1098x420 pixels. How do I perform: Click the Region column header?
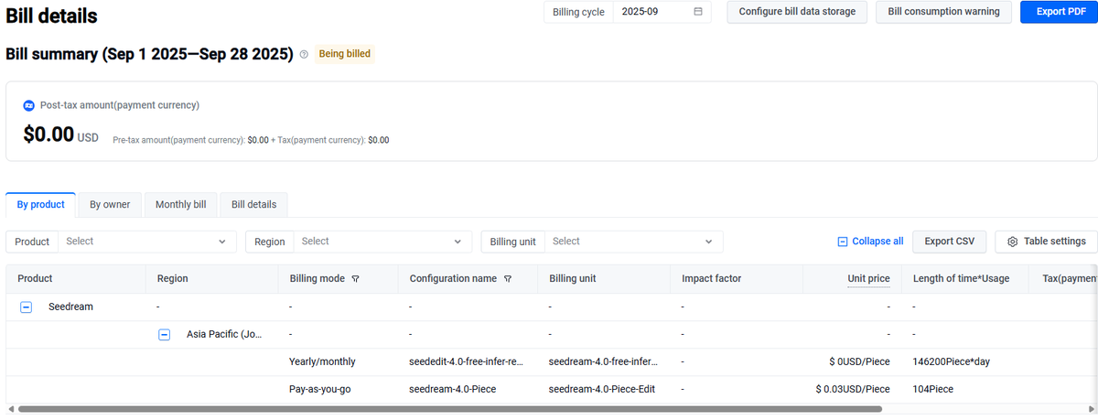[173, 278]
